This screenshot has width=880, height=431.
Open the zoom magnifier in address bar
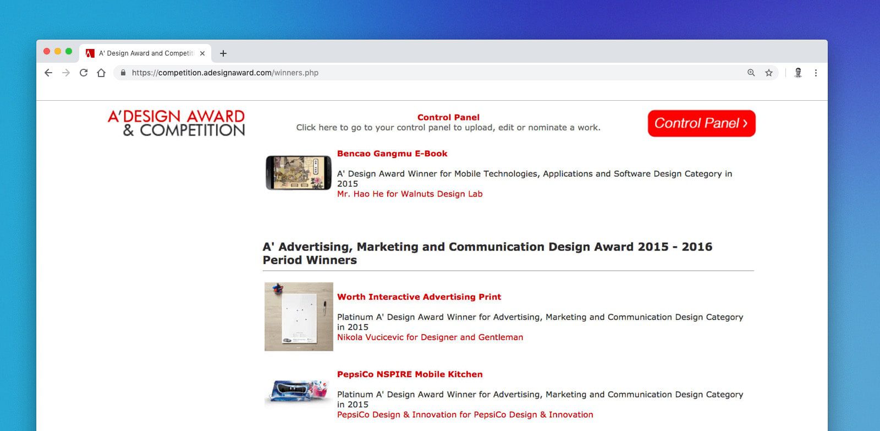751,73
